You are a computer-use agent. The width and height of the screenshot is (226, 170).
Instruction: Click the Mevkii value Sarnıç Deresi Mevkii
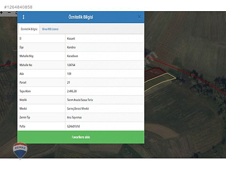(x=78, y=109)
